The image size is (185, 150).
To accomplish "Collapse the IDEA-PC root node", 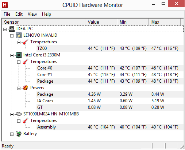I will pyautogui.click(x=5, y=29).
